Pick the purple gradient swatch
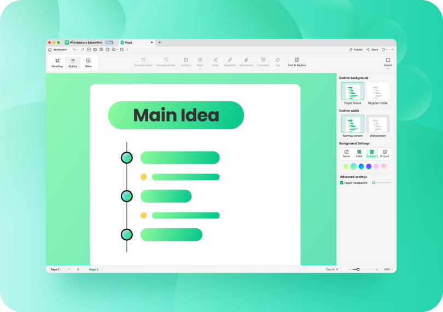This screenshot has height=312, width=443. (x=369, y=166)
